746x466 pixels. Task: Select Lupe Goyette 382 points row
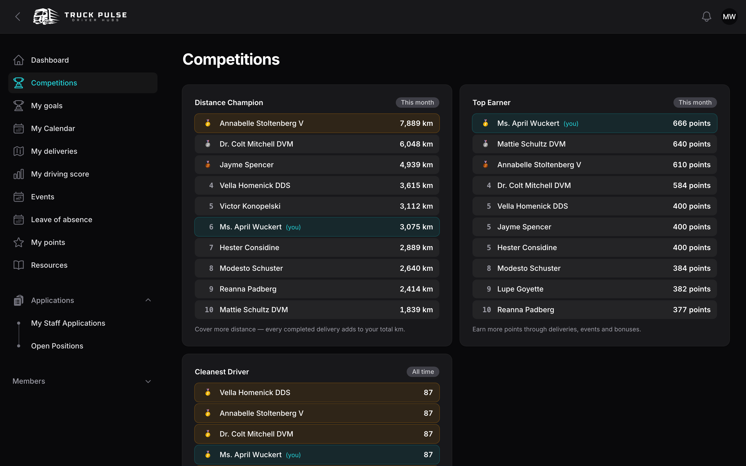pos(595,289)
